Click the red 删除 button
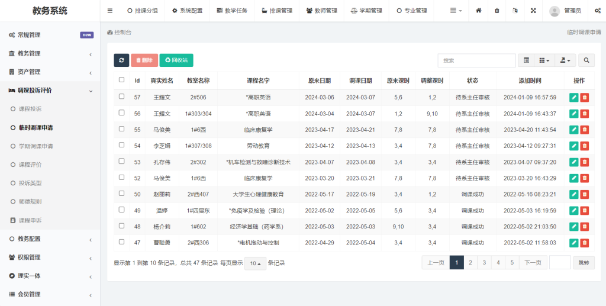The width and height of the screenshot is (606, 306). (144, 60)
